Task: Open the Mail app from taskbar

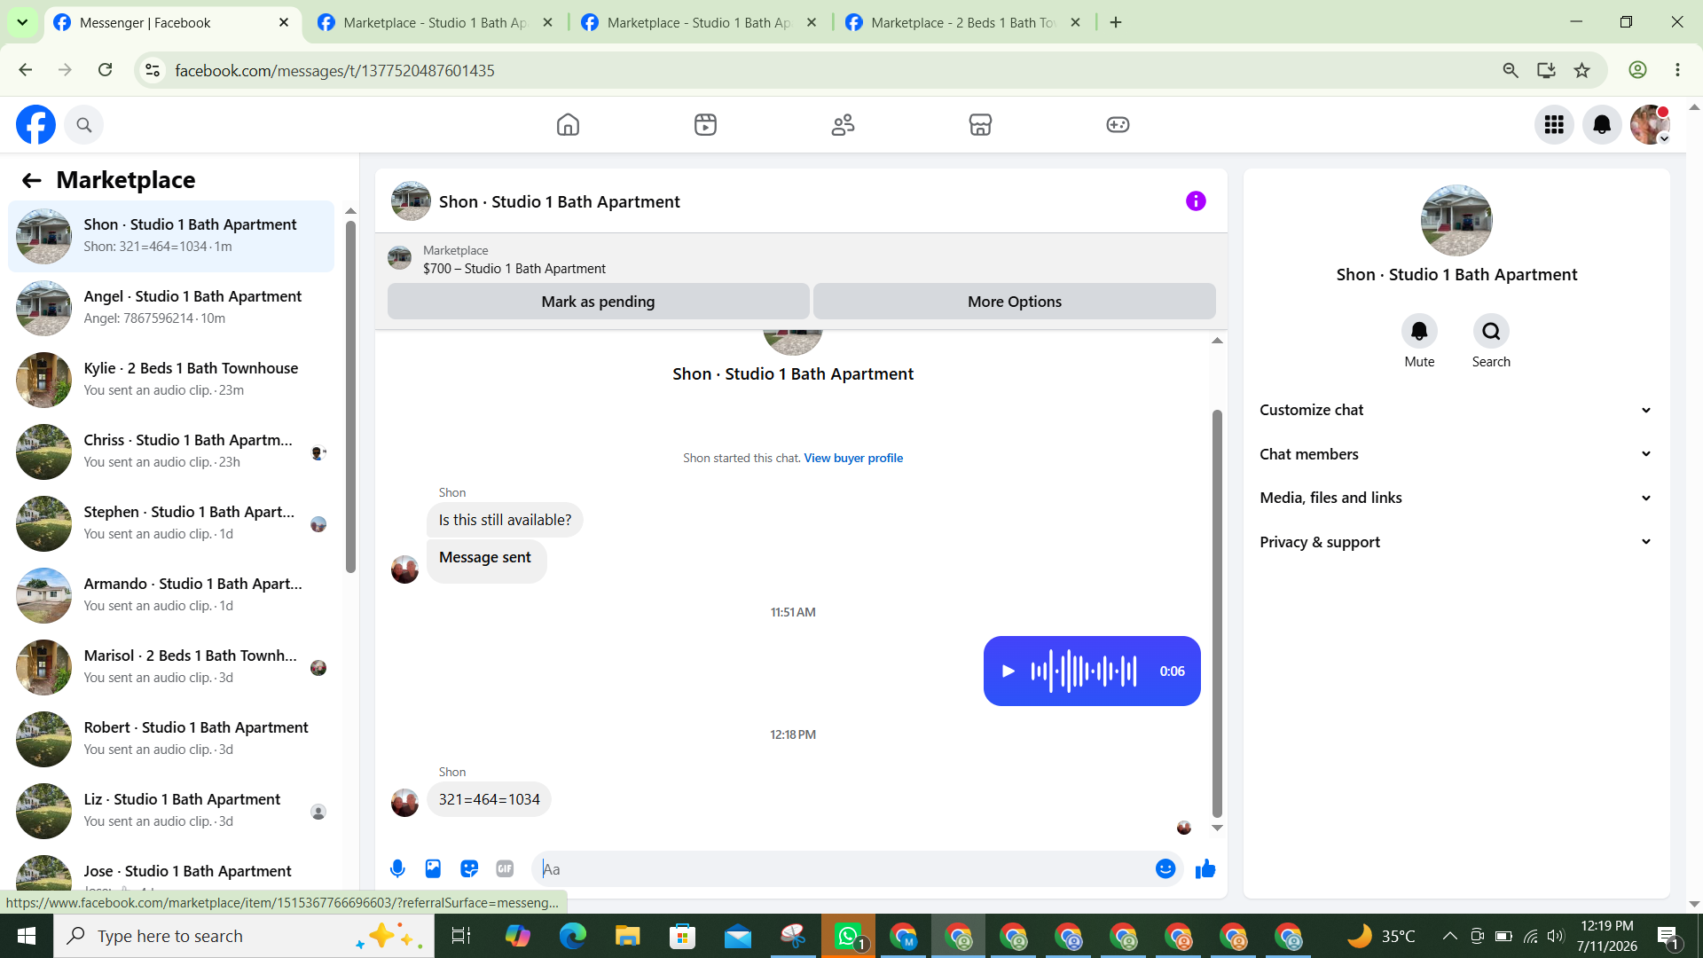Action: click(x=737, y=936)
